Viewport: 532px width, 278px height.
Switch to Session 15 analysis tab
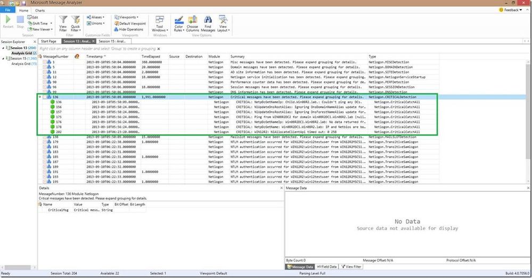pyautogui.click(x=112, y=41)
